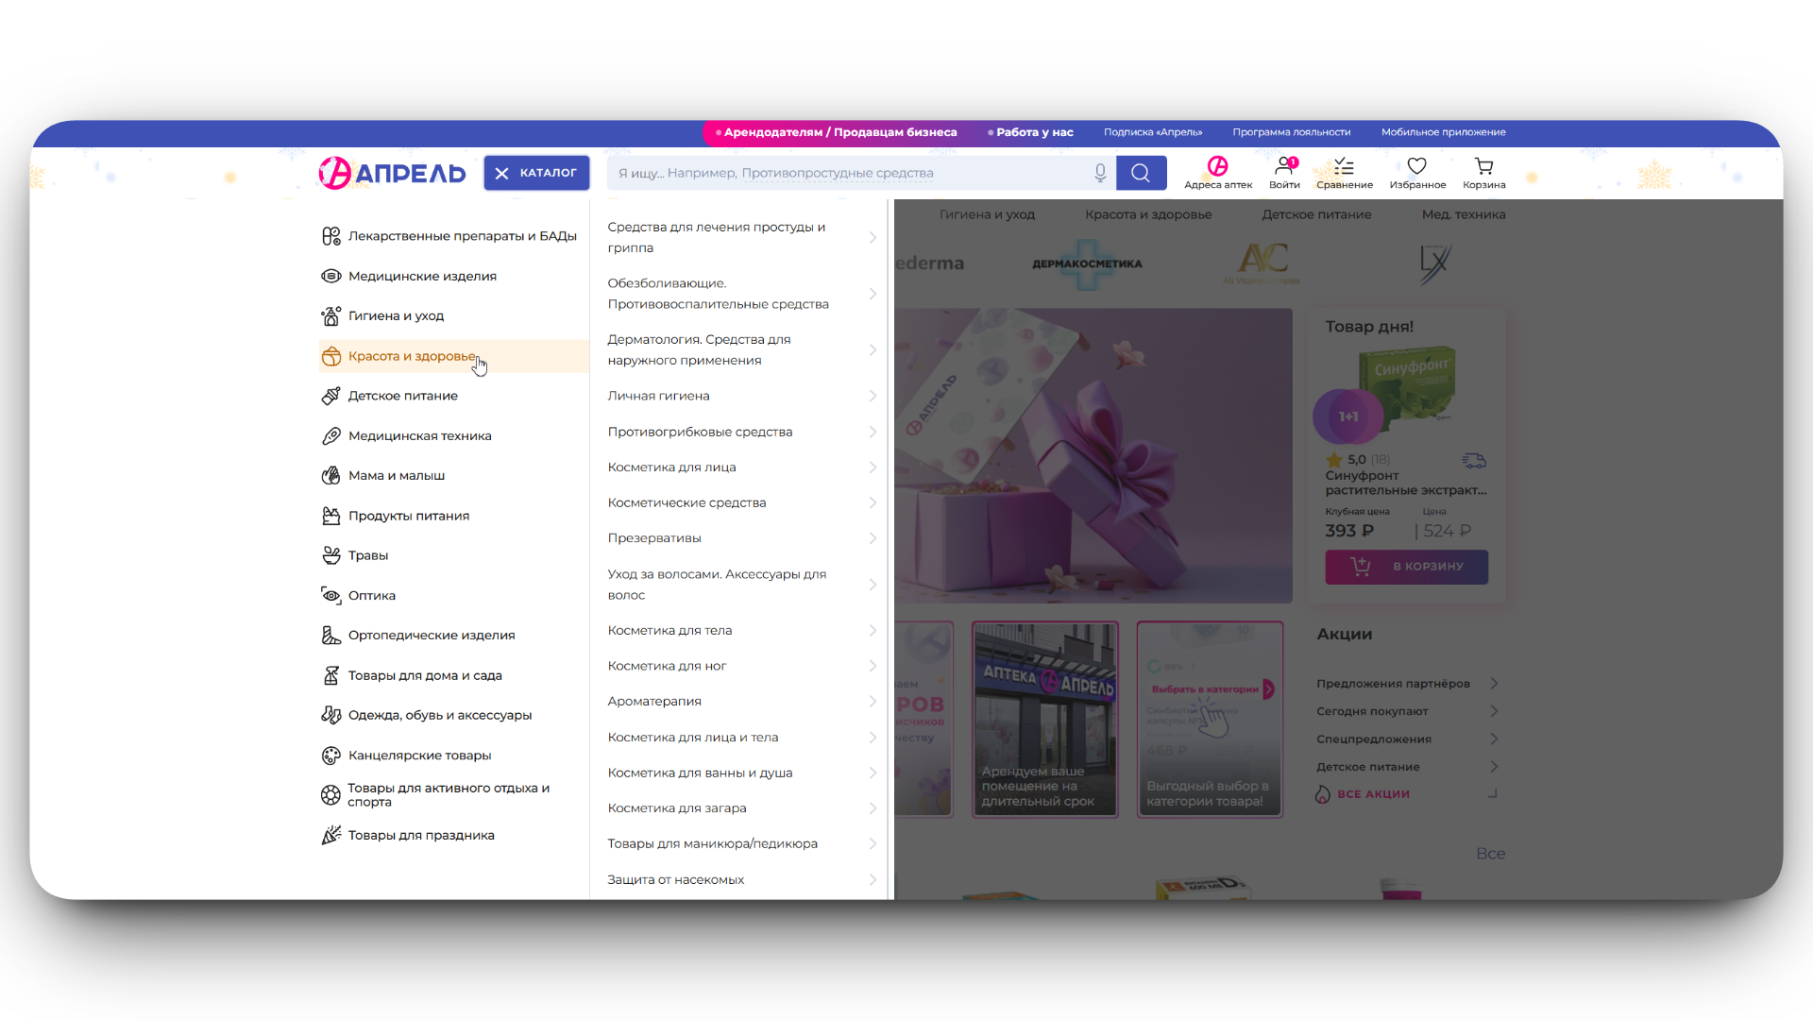Image resolution: width=1813 pixels, height=1020 pixels.
Task: Expand Предложения партнёров promotions arrow
Action: pyautogui.click(x=1494, y=684)
